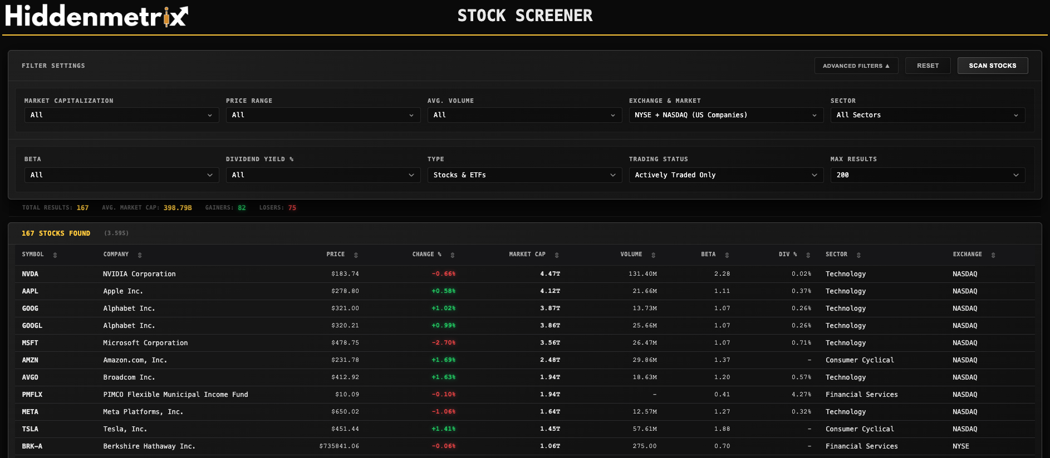Sort by Company column arrows

(140, 255)
